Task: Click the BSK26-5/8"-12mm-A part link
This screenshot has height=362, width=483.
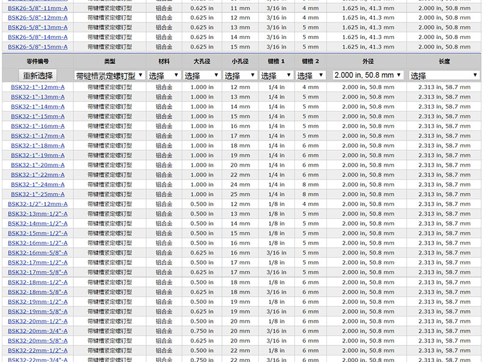Action: coord(38,18)
